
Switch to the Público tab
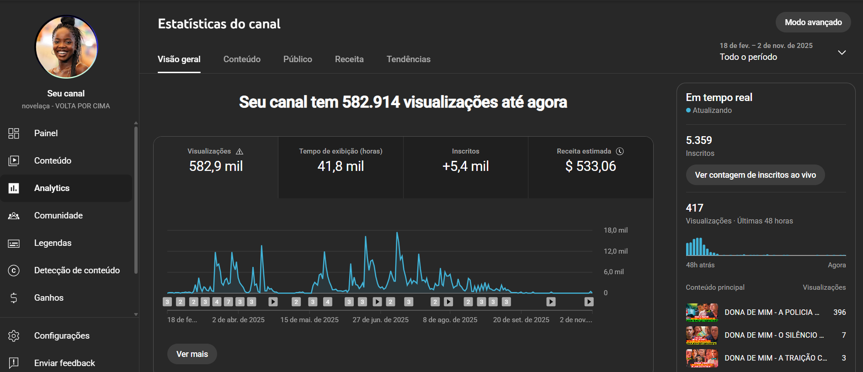[298, 59]
